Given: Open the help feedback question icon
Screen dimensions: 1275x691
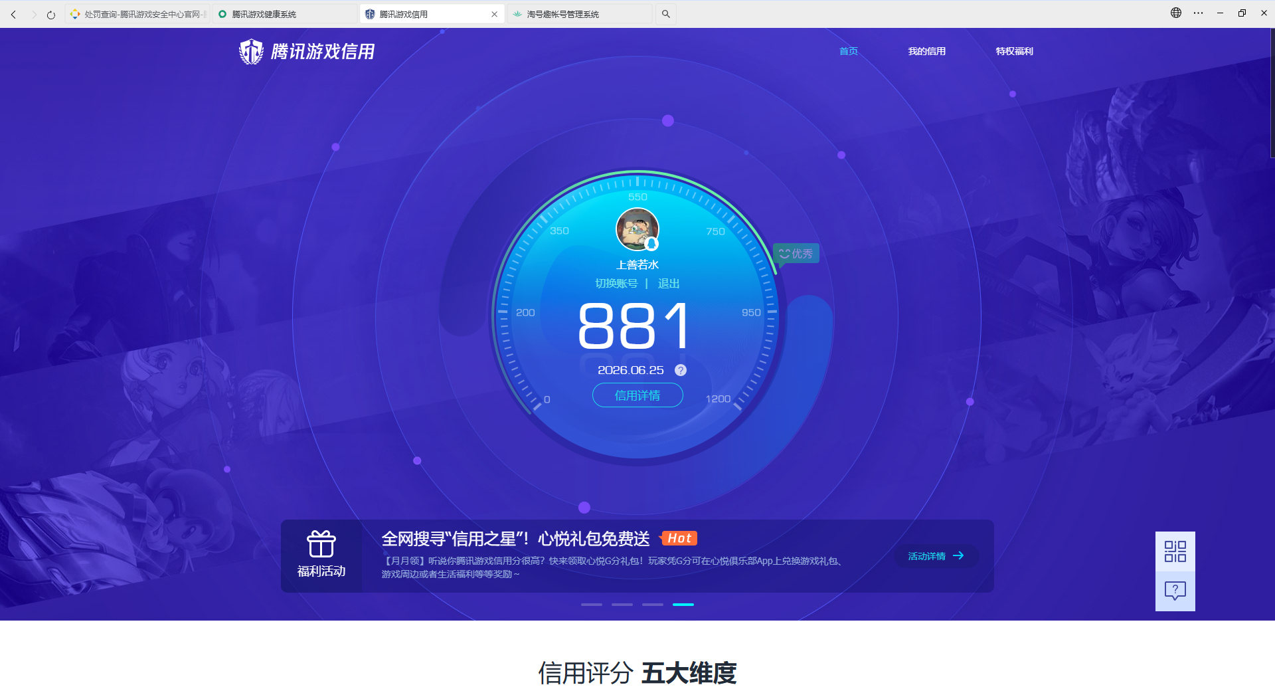Looking at the screenshot, I should [1175, 591].
